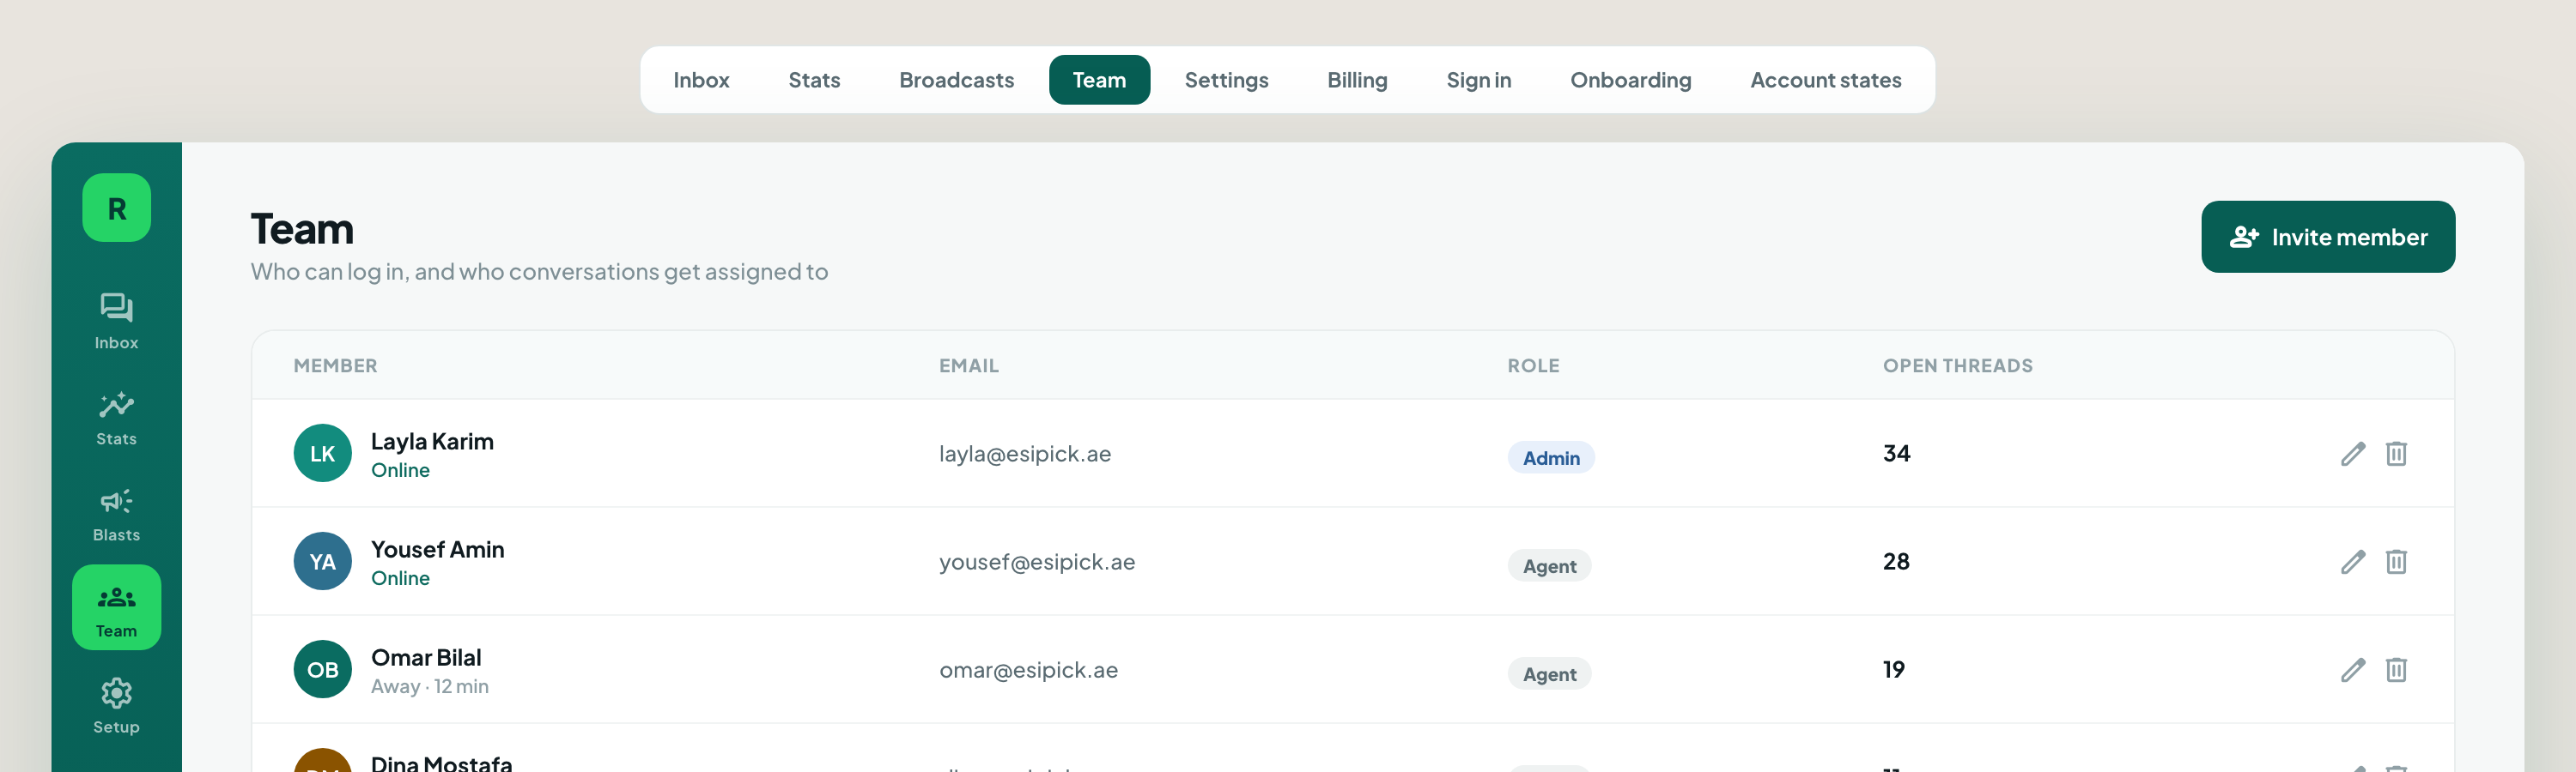Click Omar's 'Away · 12 min' status
This screenshot has height=772, width=2576.
(x=430, y=686)
